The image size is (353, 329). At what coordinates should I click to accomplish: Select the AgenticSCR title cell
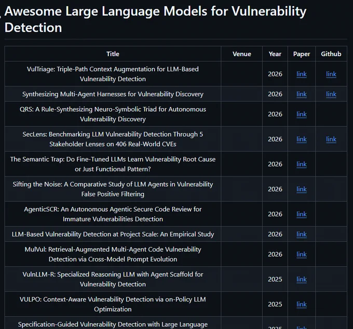click(x=113, y=214)
